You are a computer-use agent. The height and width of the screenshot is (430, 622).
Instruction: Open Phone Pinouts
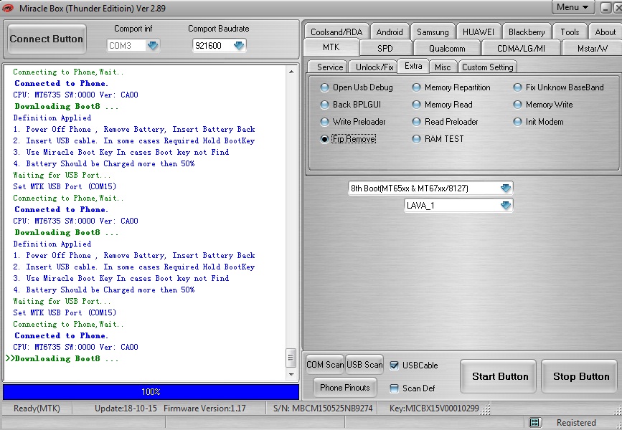pyautogui.click(x=344, y=388)
